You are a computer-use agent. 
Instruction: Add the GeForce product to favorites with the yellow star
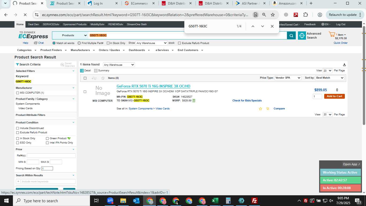click(x=260, y=109)
